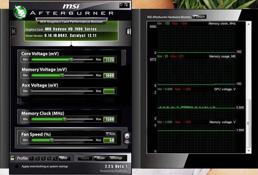Select profile slot 2
Image resolution: width=258 pixels, height=175 pixels.
pos(37,158)
